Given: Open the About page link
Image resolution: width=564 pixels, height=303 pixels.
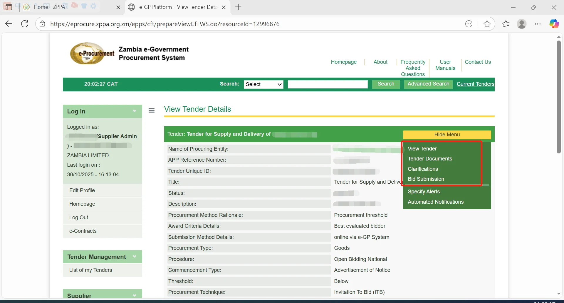Looking at the screenshot, I should click(380, 62).
